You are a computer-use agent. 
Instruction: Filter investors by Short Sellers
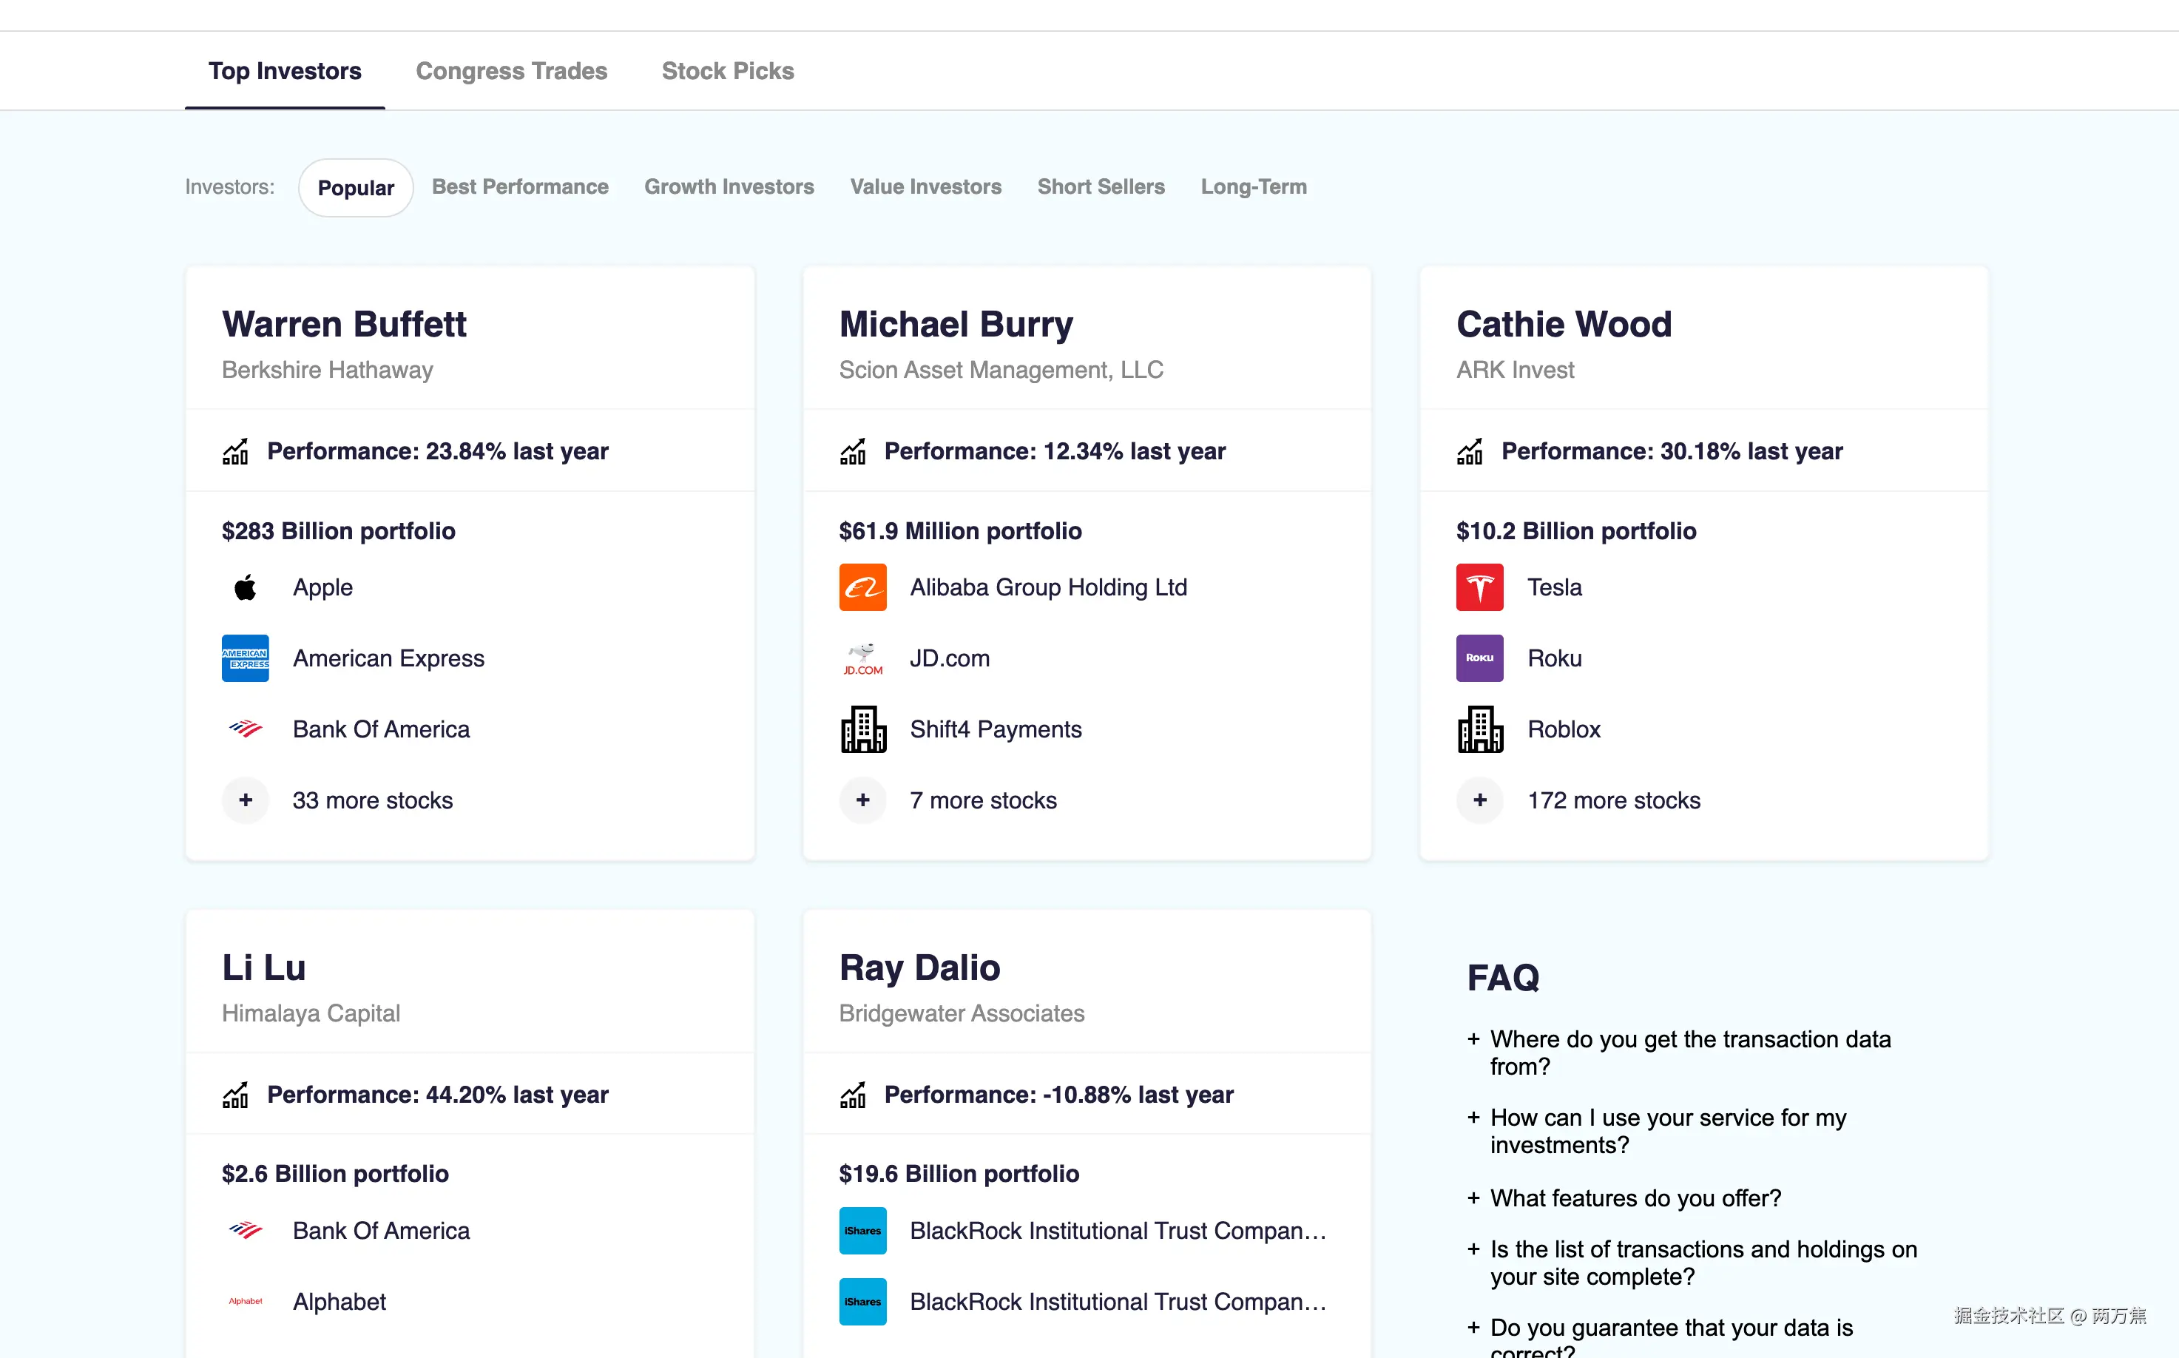tap(1101, 187)
